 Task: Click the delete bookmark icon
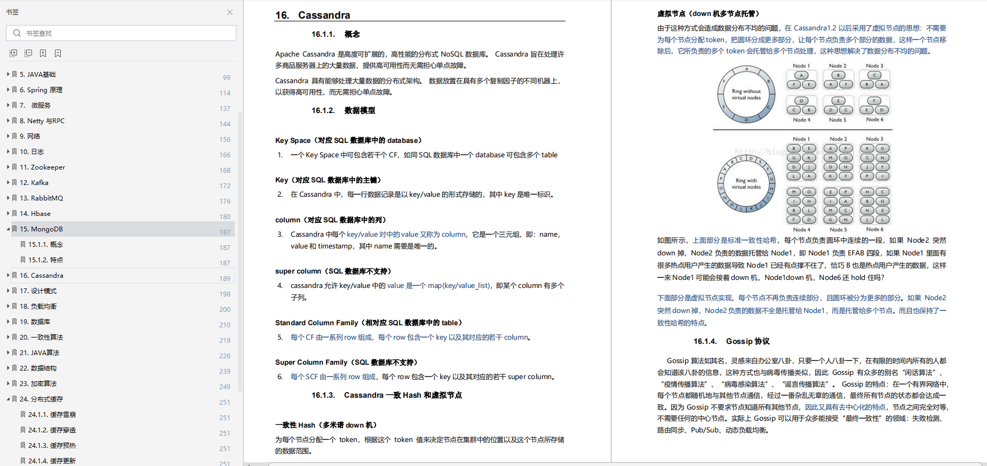[x=58, y=53]
